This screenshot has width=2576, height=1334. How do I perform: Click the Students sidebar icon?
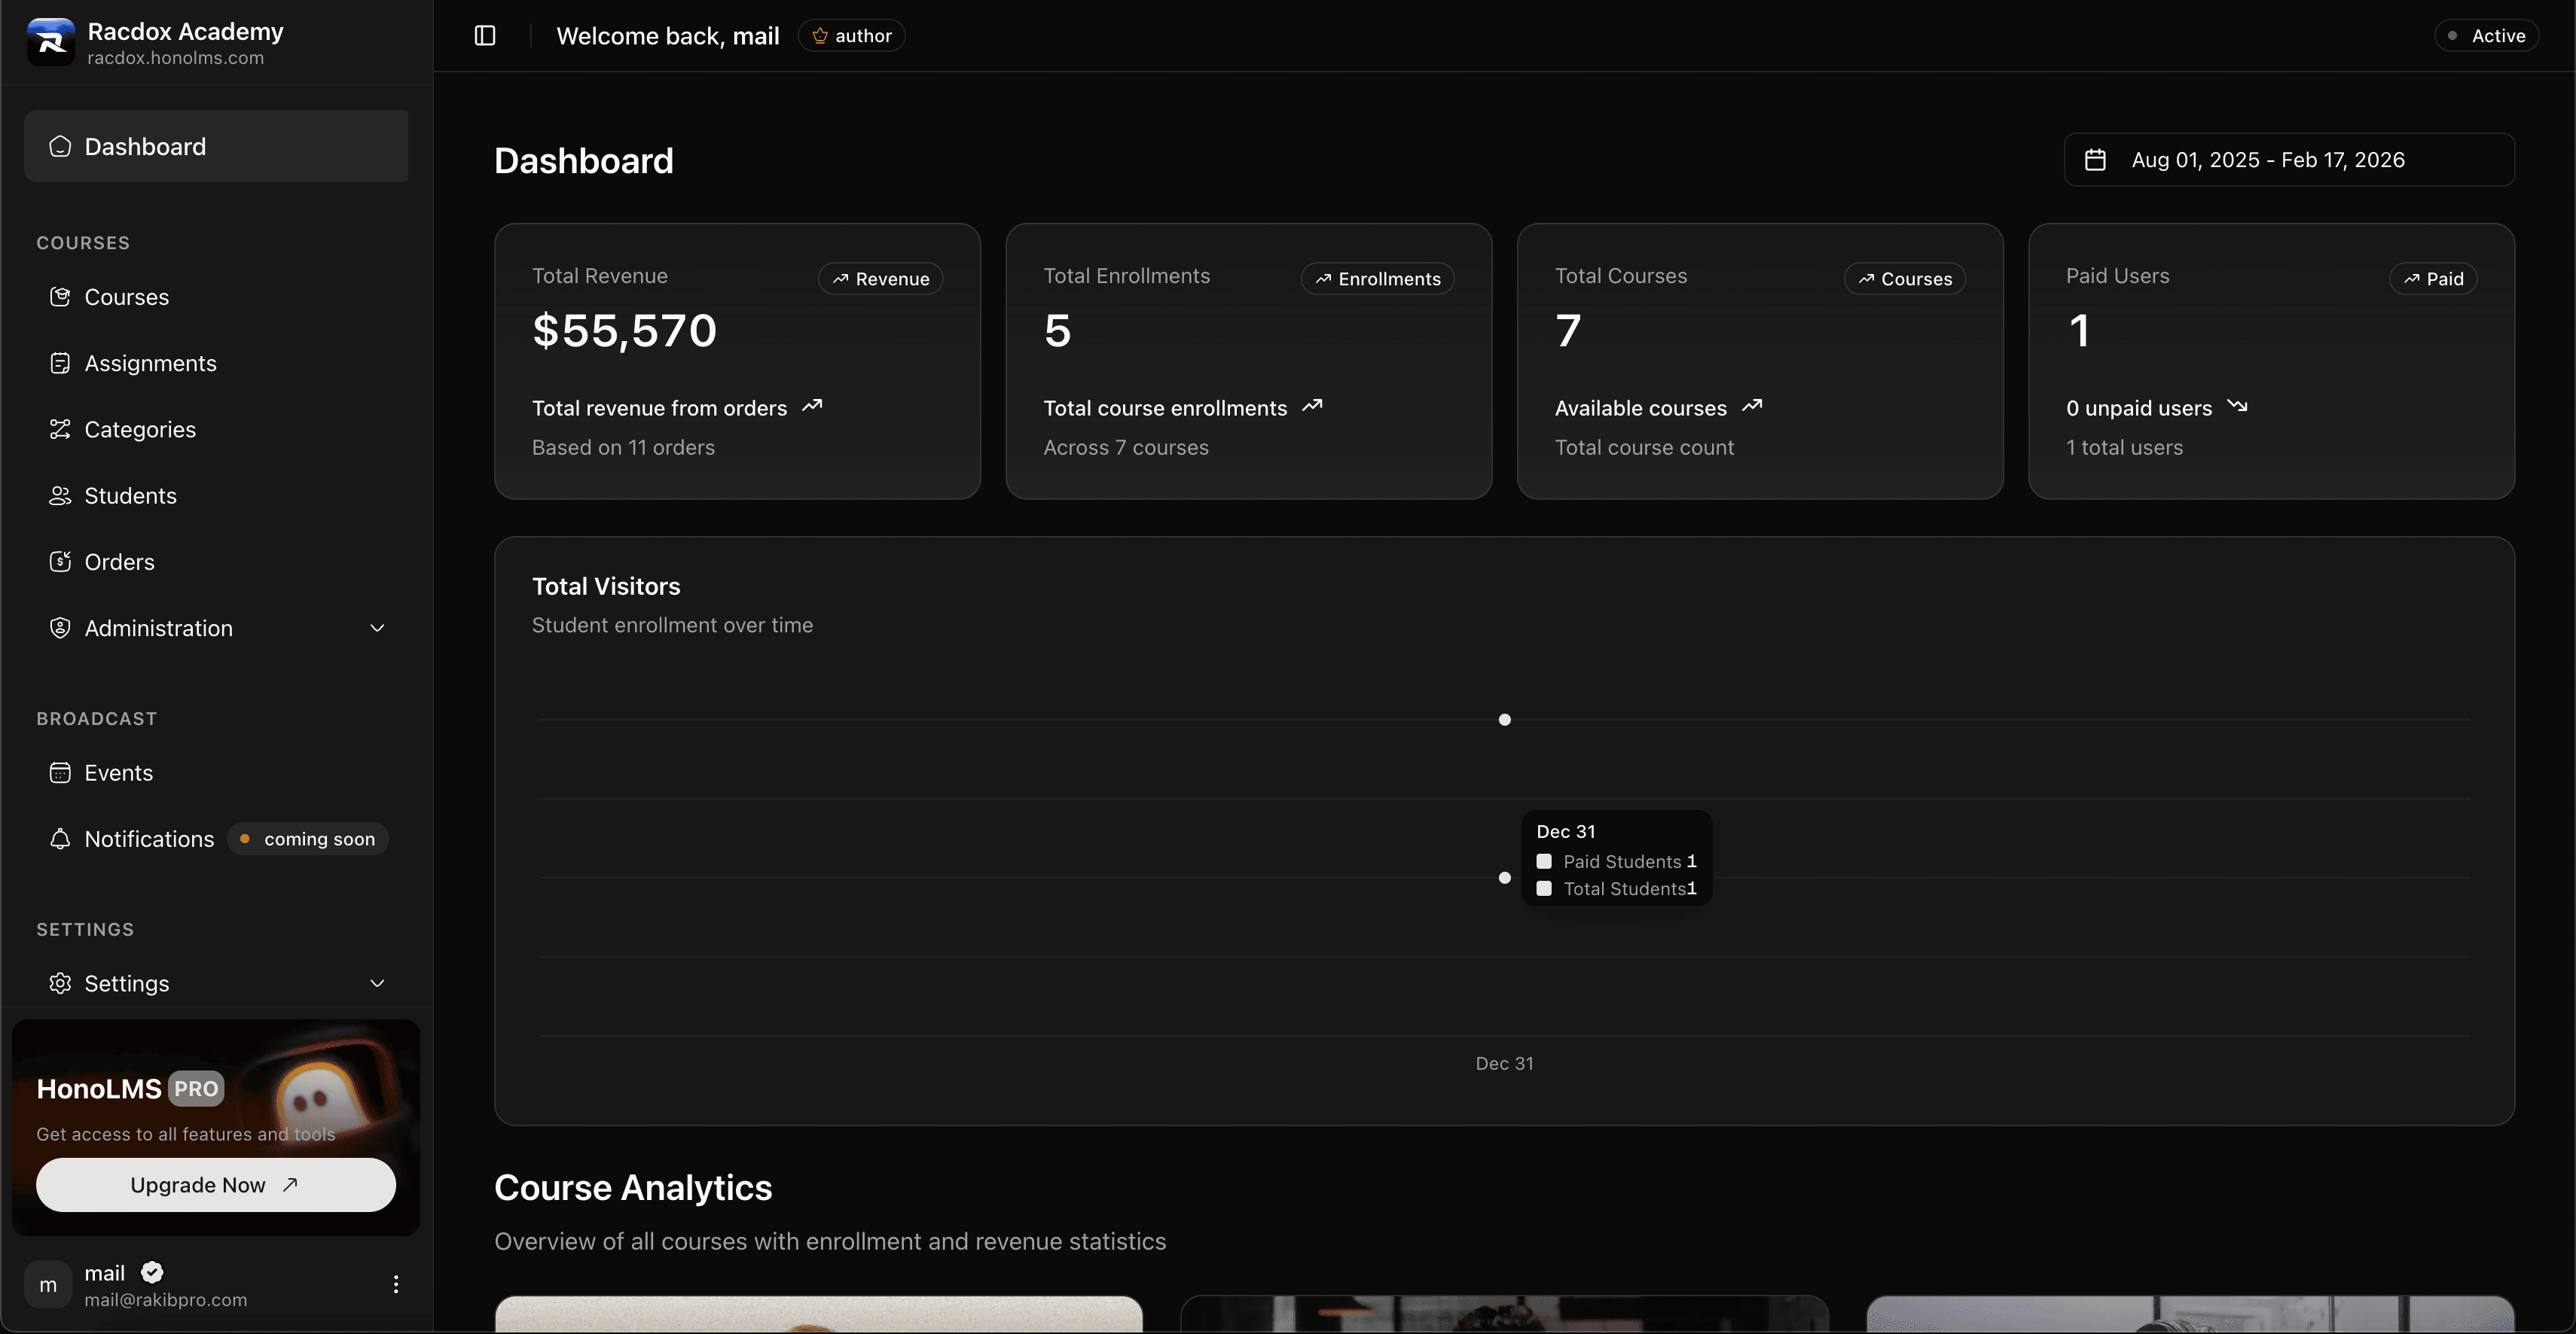pos(60,495)
